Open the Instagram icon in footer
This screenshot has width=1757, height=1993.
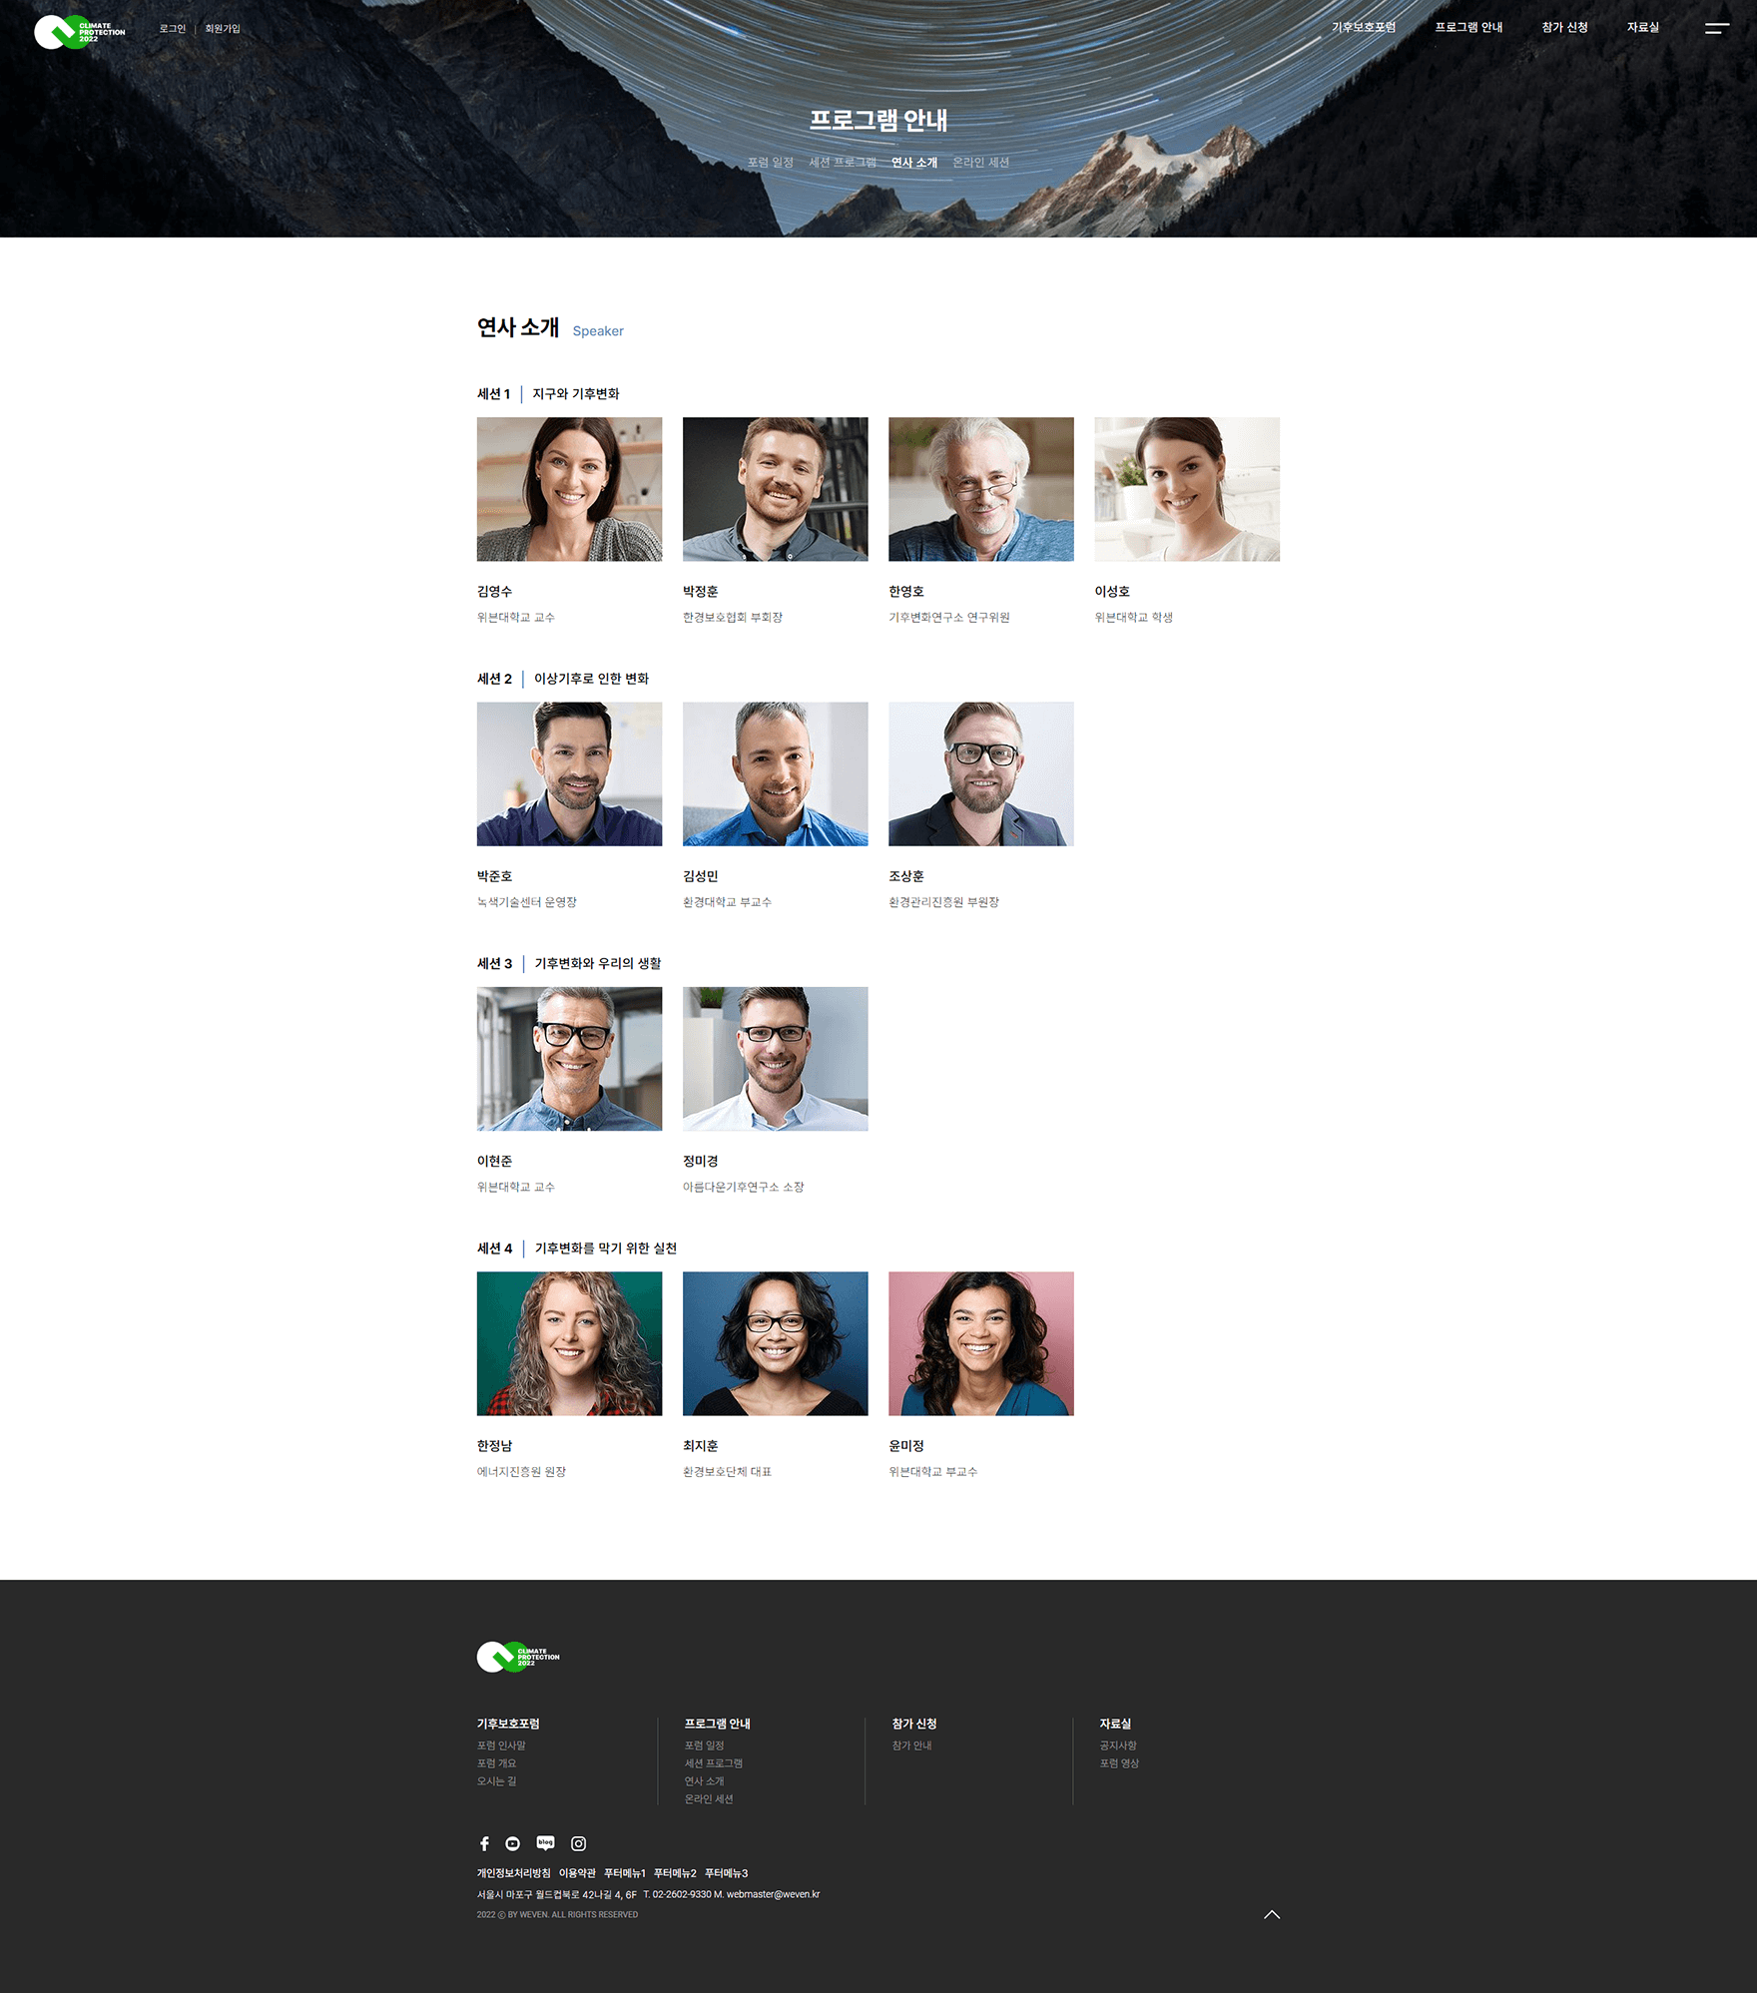(x=578, y=1843)
